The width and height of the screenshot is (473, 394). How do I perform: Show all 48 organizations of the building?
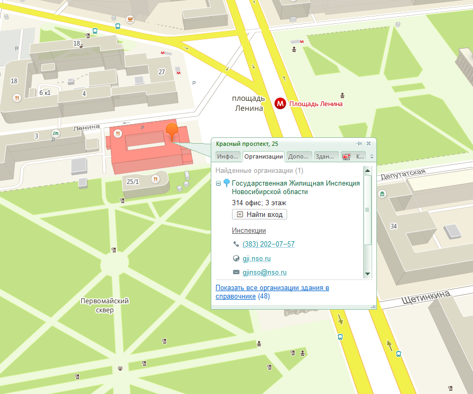[x=272, y=292]
